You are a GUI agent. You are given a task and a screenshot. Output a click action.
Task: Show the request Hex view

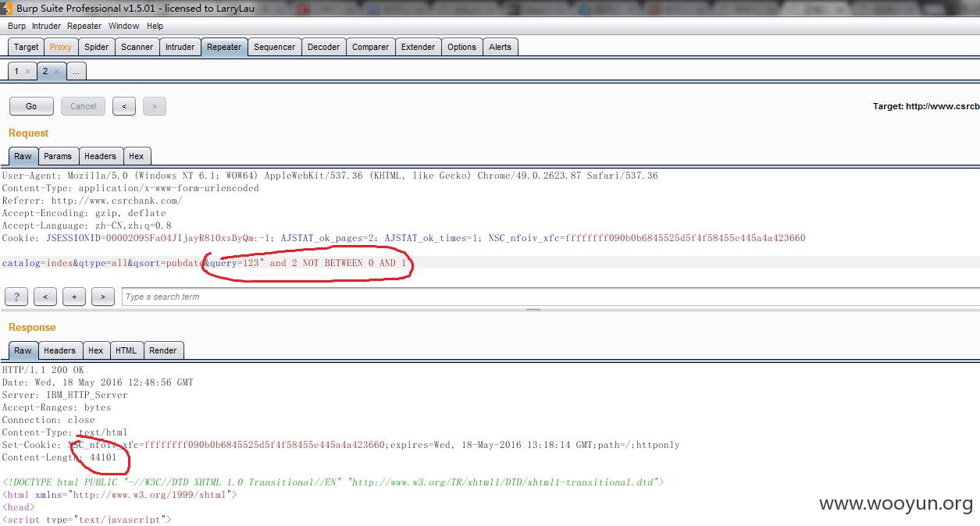click(x=137, y=156)
